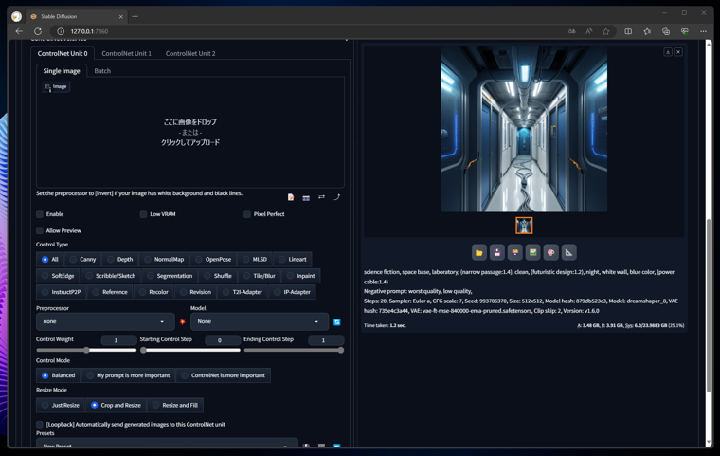Select the Canny control type
The width and height of the screenshot is (720, 456).
coord(82,259)
